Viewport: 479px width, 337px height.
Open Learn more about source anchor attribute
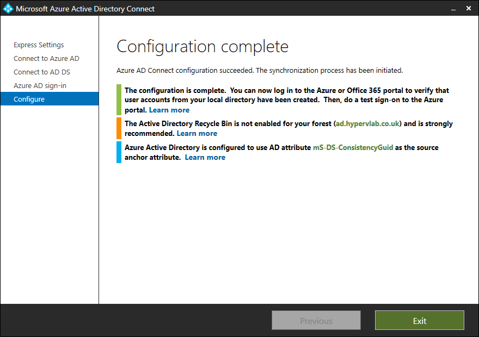205,157
